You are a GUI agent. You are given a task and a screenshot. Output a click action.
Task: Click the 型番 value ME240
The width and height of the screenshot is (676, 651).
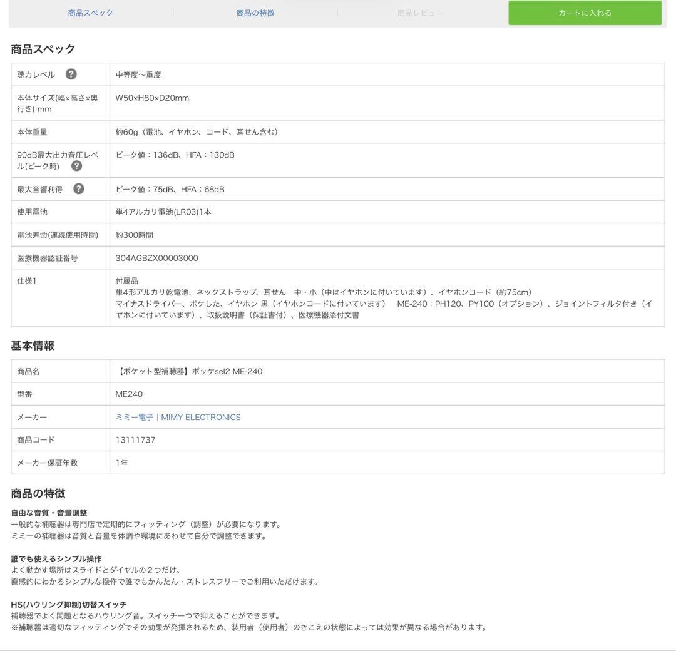[129, 394]
